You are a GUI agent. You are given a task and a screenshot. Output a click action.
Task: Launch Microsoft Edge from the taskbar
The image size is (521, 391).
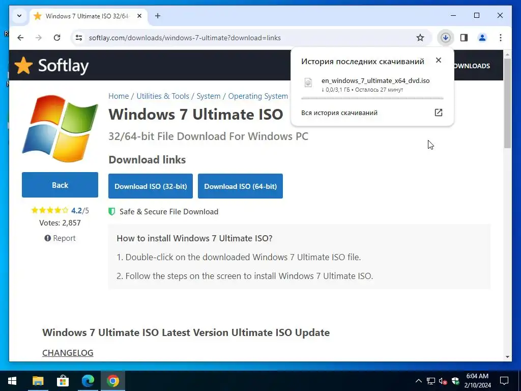click(88, 381)
